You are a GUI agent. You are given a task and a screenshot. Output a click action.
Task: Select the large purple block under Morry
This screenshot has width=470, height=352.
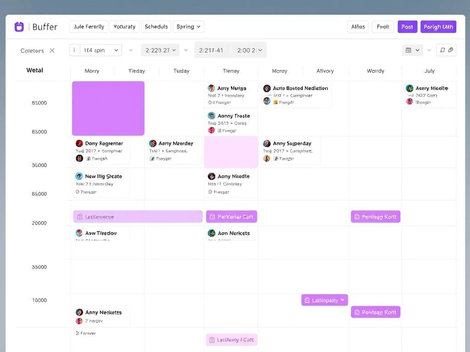coord(108,108)
